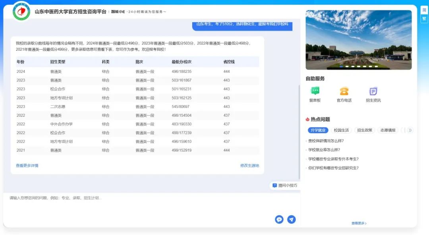Expand more hot-topic categories with double chevron

[410, 130]
